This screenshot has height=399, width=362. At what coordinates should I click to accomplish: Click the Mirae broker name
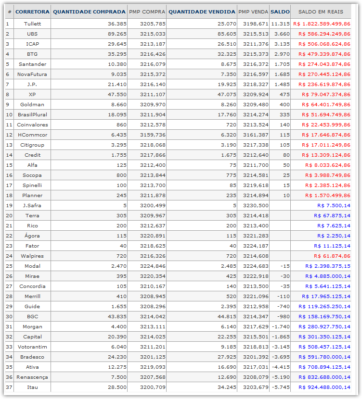[x=32, y=276]
